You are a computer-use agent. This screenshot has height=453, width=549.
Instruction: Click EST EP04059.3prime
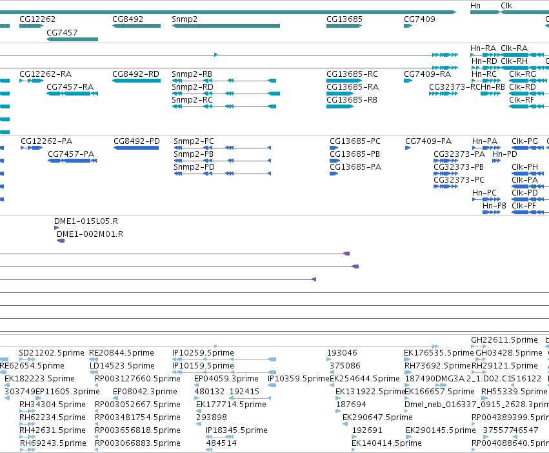coord(226,379)
